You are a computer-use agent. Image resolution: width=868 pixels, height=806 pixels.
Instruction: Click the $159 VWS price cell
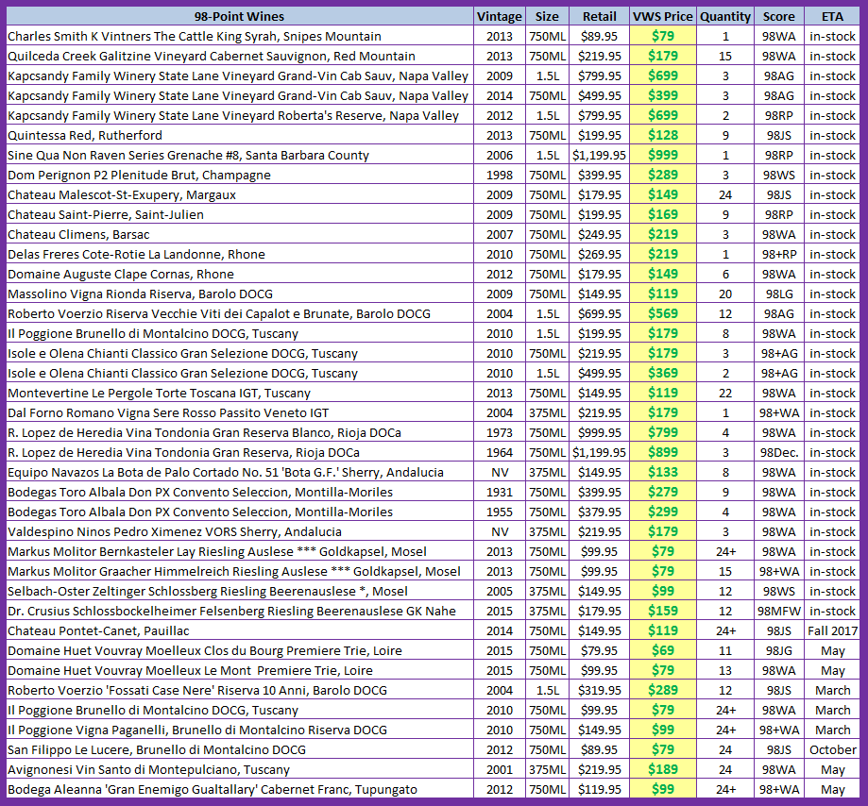coord(663,612)
